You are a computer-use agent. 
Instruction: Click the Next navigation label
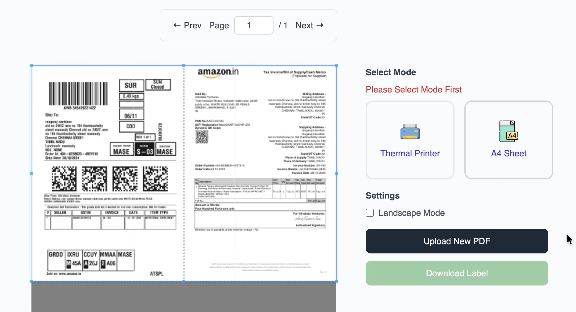304,25
